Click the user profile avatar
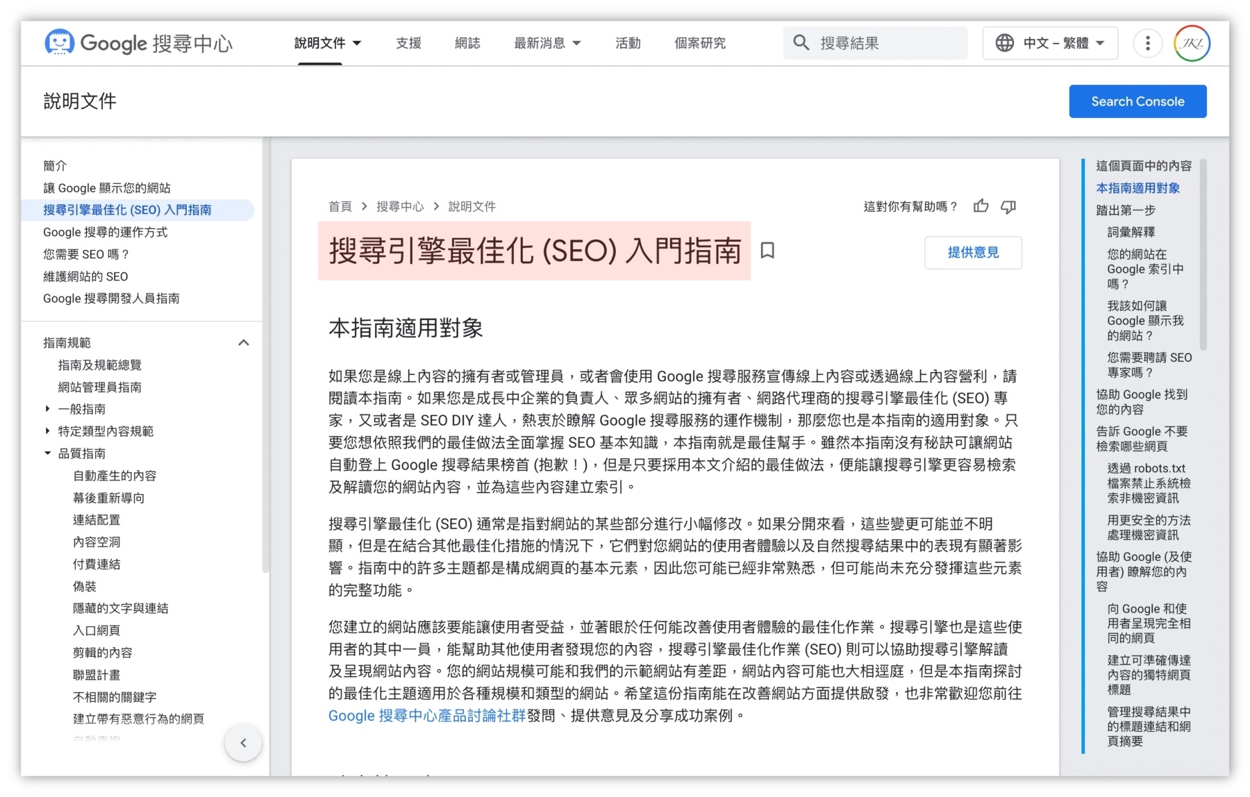The height and width of the screenshot is (797, 1250). (x=1192, y=43)
